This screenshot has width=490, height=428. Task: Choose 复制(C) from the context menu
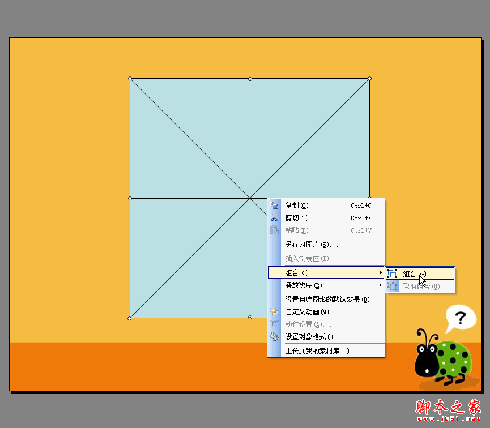tap(326, 206)
